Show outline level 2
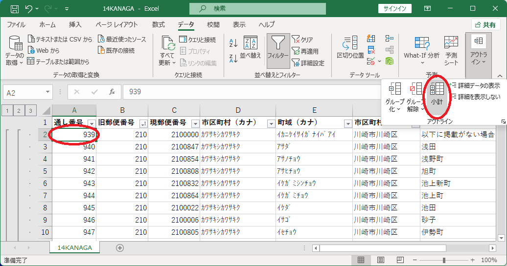The width and height of the screenshot is (507, 266). 19,111
